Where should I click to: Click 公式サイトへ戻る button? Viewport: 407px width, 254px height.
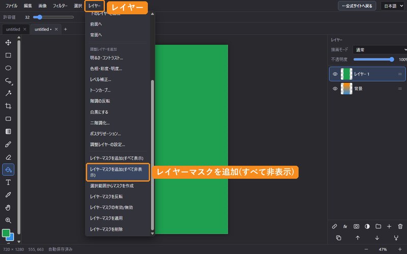click(357, 6)
